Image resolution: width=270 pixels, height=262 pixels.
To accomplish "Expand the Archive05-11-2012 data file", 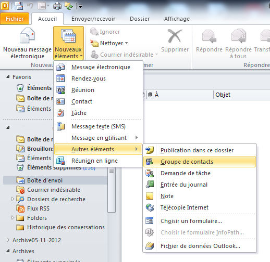I will click(x=8, y=240).
